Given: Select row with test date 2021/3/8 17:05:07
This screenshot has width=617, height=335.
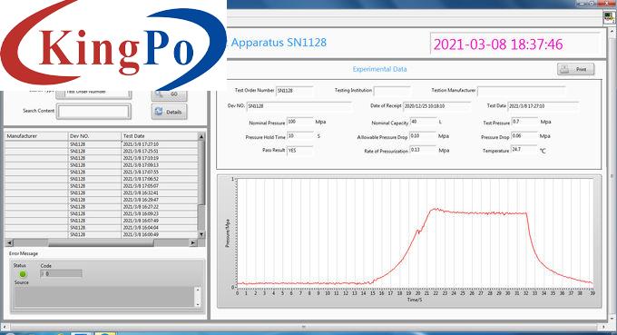Looking at the screenshot, I should (x=101, y=186).
